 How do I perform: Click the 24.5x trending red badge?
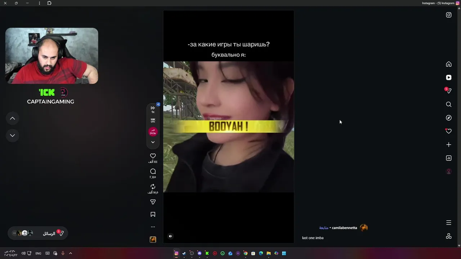[153, 132]
